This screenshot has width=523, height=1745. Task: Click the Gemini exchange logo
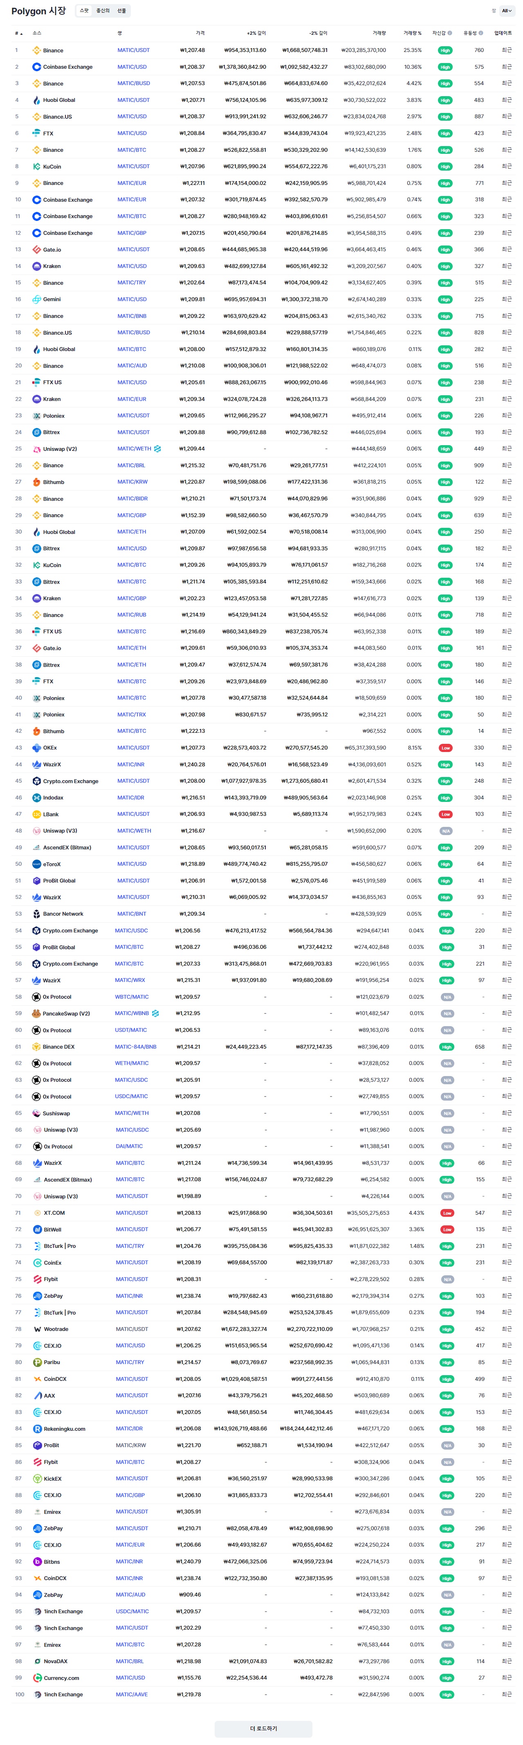click(36, 299)
